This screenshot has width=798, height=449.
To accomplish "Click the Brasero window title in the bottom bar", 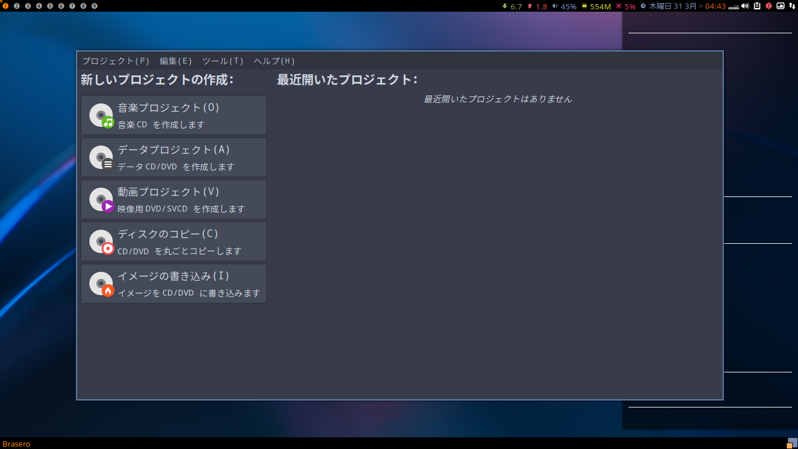I will [16, 444].
